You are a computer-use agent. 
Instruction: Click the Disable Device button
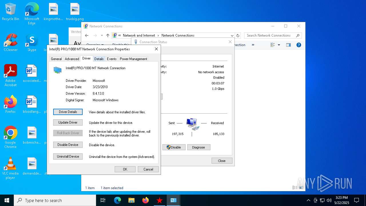pyautogui.click(x=68, y=145)
